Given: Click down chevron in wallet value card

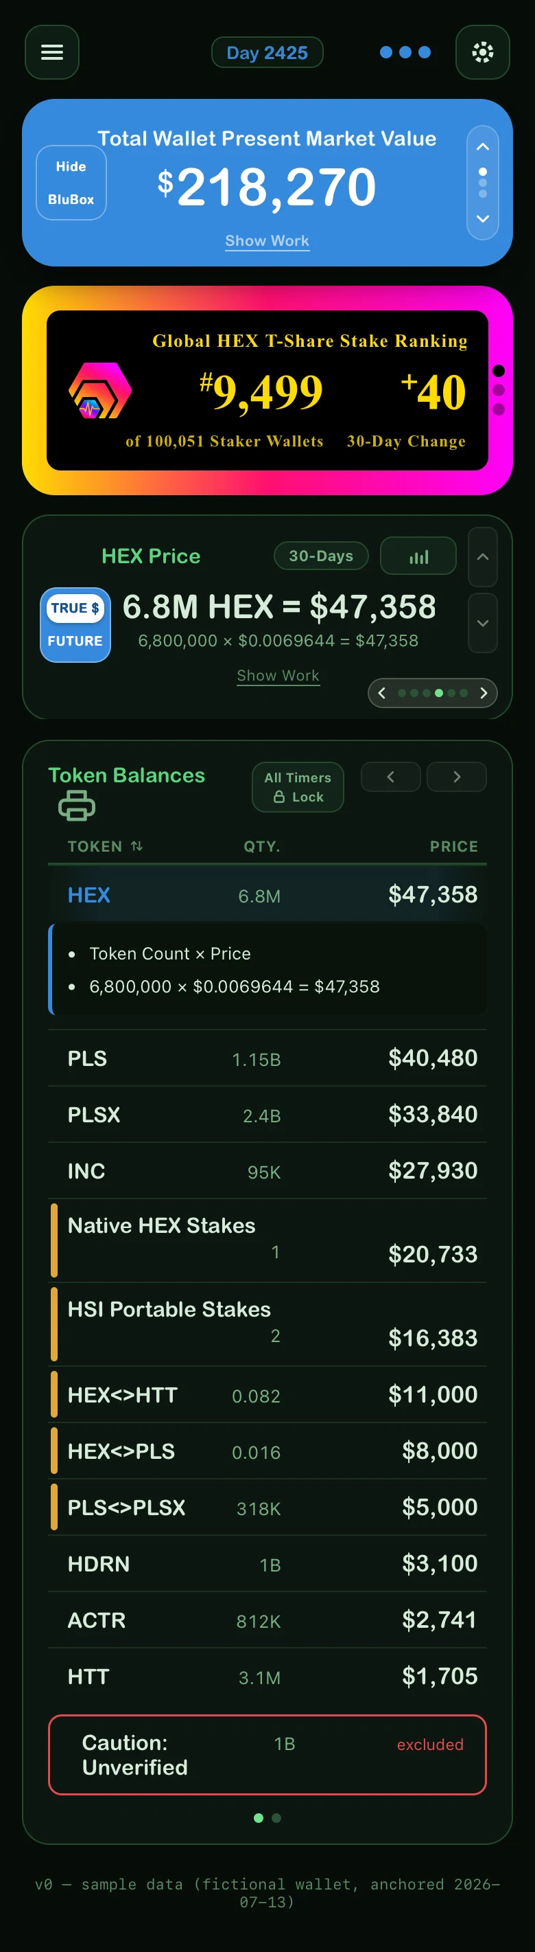Looking at the screenshot, I should click(x=483, y=219).
